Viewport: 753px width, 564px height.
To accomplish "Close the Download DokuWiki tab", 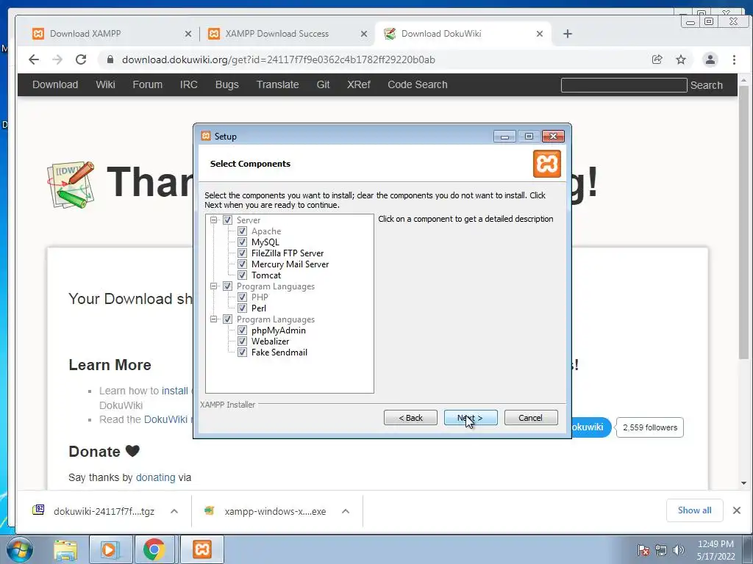I will point(540,34).
